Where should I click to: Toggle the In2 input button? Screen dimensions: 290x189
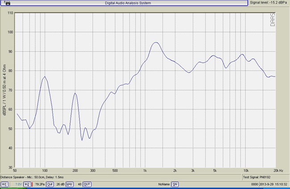pos(27,184)
